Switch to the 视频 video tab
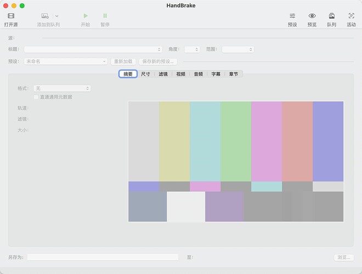The height and width of the screenshot is (274, 362). [x=181, y=74]
